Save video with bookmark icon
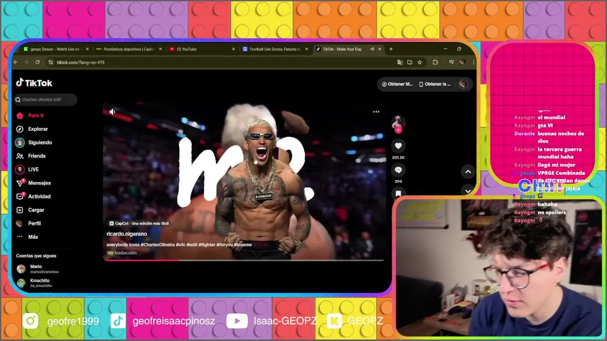 coord(398,193)
